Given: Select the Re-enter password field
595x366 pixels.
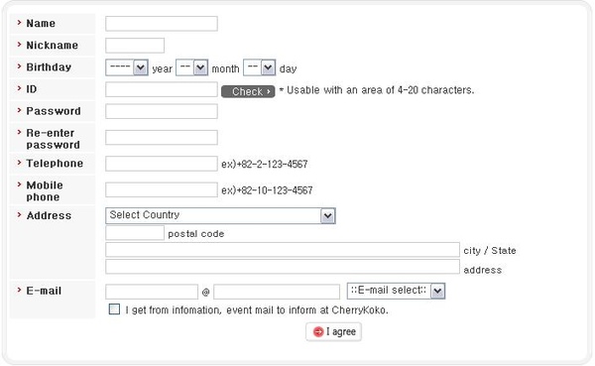Looking at the screenshot, I should tap(162, 138).
